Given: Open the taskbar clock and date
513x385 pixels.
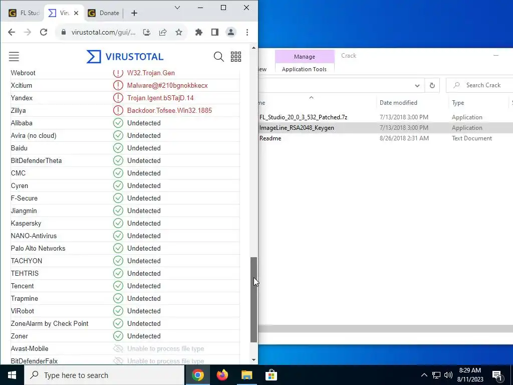Looking at the screenshot, I should pyautogui.click(x=470, y=375).
